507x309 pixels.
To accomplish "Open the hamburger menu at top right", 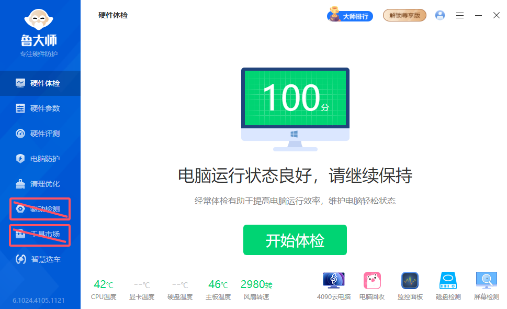I will pyautogui.click(x=460, y=16).
